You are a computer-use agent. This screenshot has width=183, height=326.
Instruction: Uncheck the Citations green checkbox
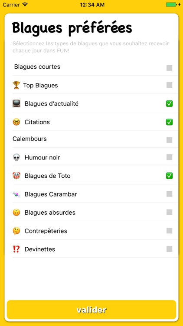pyautogui.click(x=169, y=122)
